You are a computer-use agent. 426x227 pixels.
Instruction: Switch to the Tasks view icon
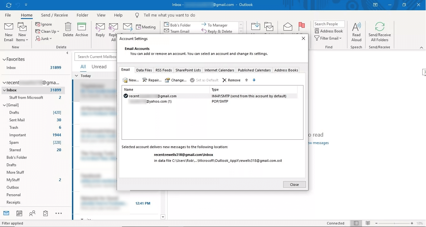(46, 213)
